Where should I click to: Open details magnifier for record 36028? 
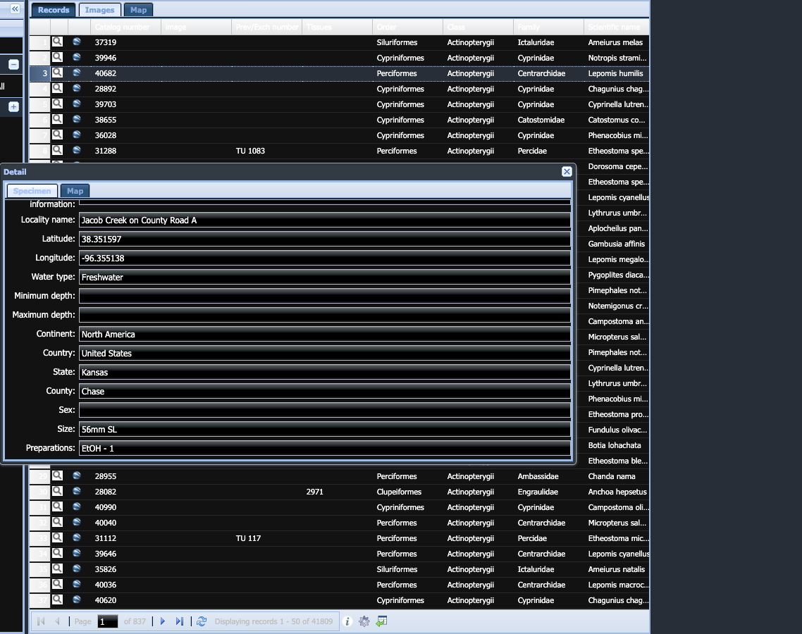click(57, 135)
